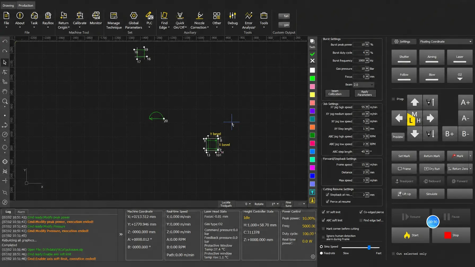The image size is (475, 267).
Task: Open the Floating Coordinate dropdown
Action: point(446,42)
